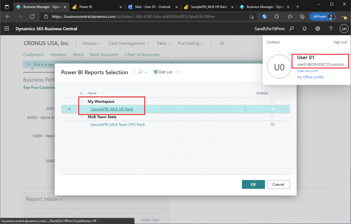This screenshot has height=224, width=351.
Task: Click the Edit List button
Action: pyautogui.click(x=163, y=72)
